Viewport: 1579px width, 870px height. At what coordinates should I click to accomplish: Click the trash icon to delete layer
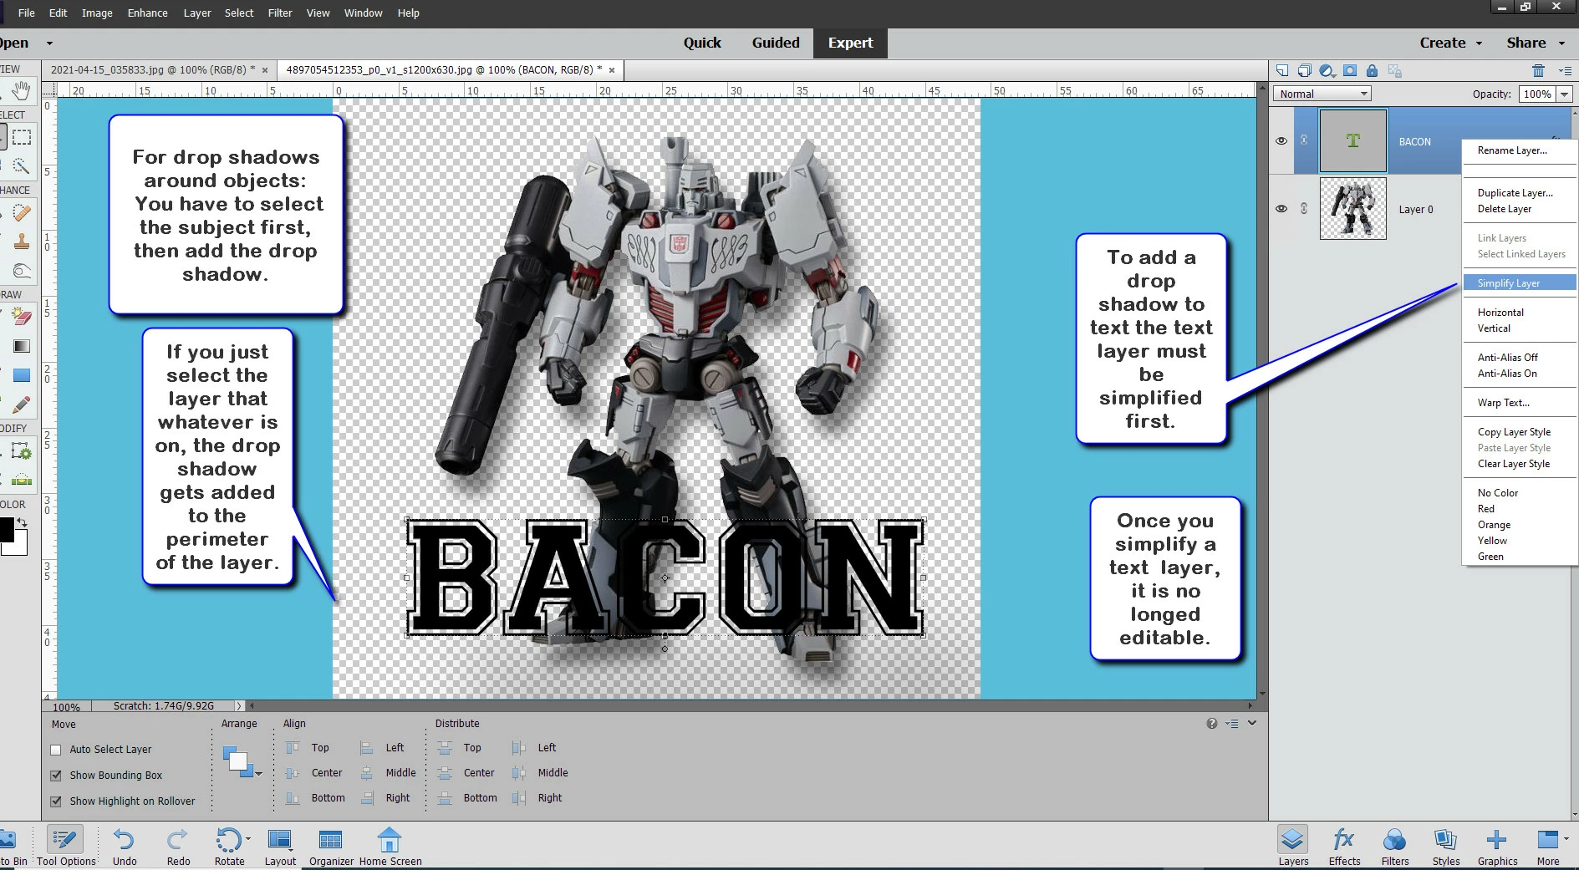pyautogui.click(x=1538, y=71)
